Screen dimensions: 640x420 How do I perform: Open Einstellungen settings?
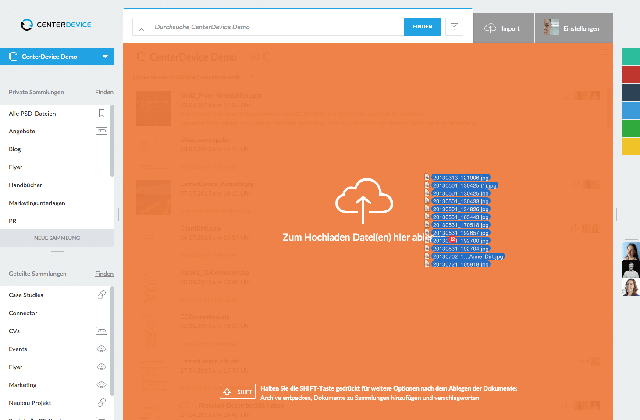click(x=574, y=28)
